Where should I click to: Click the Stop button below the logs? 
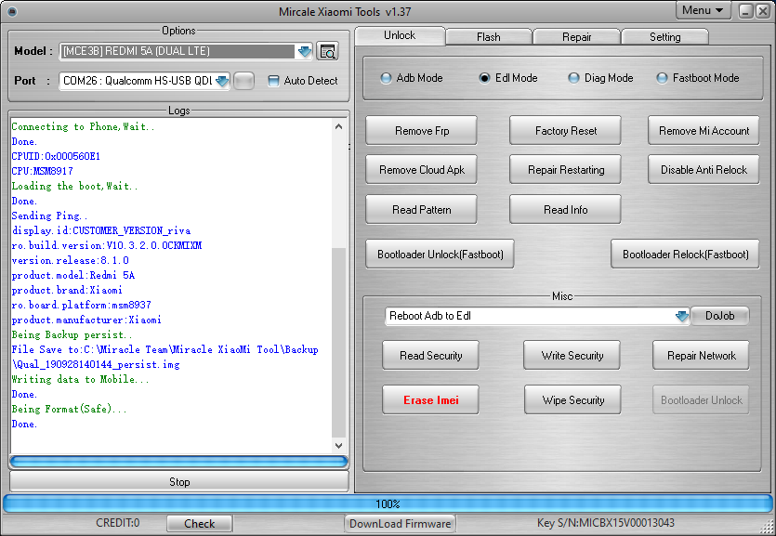(x=179, y=481)
